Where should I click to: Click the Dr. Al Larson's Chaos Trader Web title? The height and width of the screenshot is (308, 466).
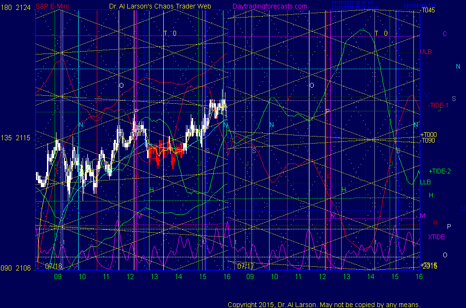point(160,6)
